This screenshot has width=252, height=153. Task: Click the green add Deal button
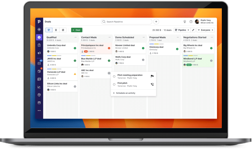click(76, 30)
